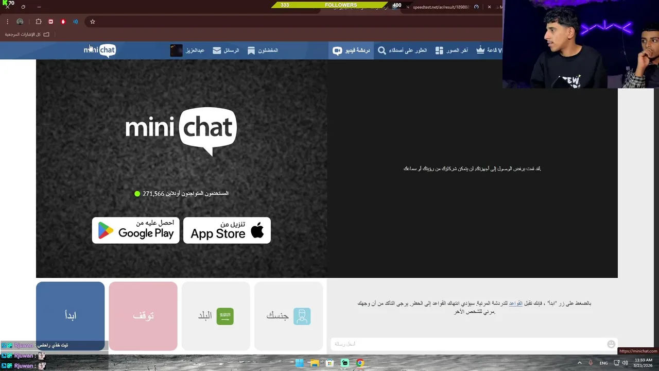Click the envelope icon for messages
Screen dimensions: 659x371
pyautogui.click(x=217, y=50)
